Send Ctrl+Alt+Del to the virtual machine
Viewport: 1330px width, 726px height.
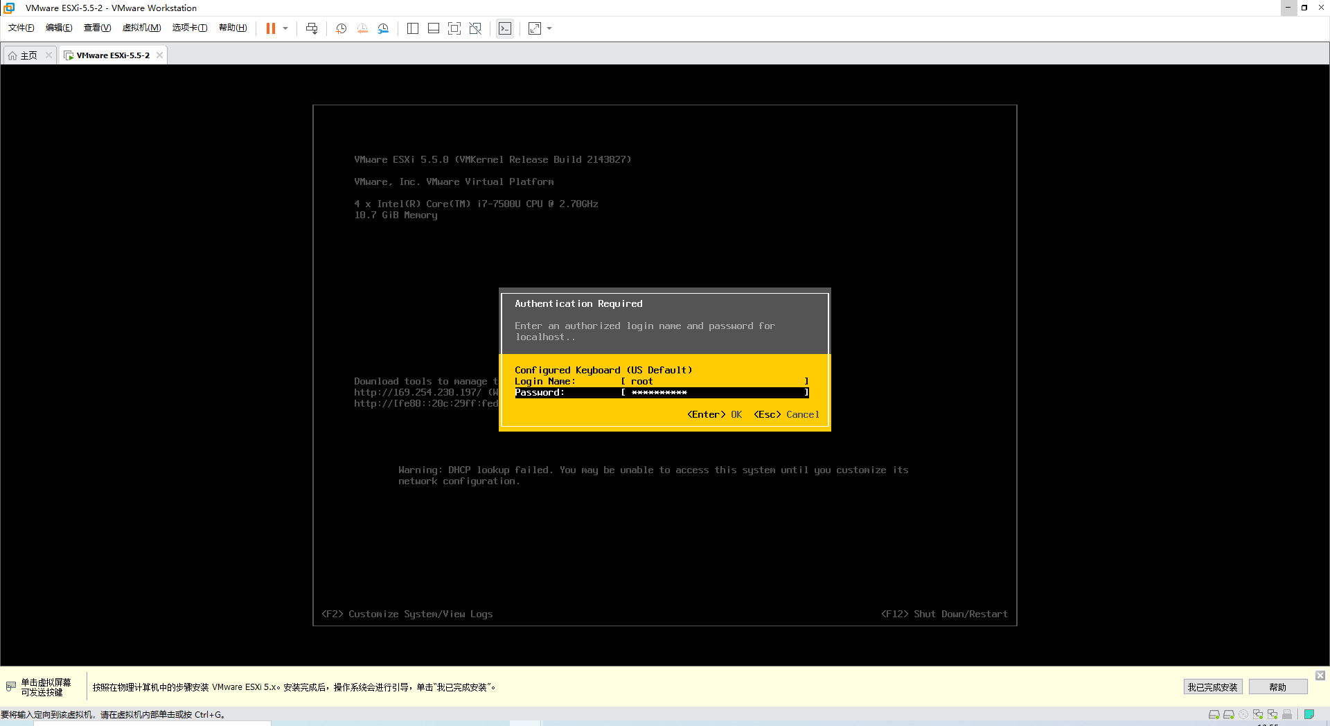[x=312, y=28]
